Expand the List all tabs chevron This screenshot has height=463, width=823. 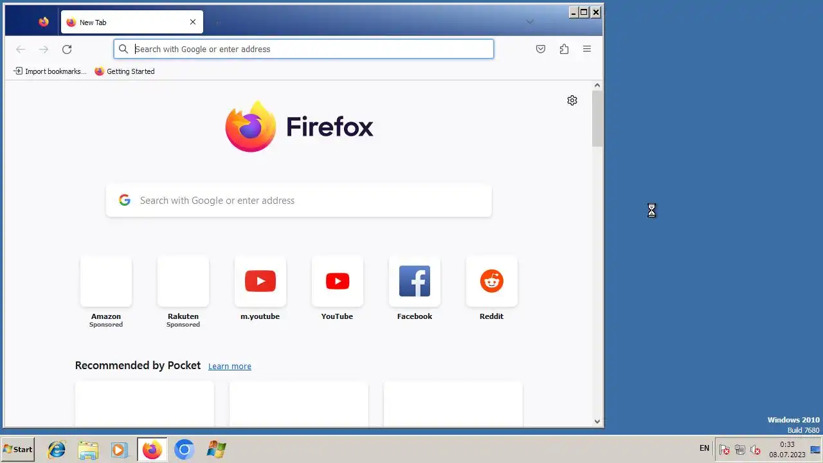point(530,22)
